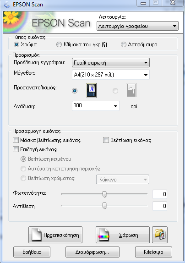The height and width of the screenshot is (263, 185).
Task: Expand the Ανάλυση 300 dpi dropdown
Action: point(96,106)
